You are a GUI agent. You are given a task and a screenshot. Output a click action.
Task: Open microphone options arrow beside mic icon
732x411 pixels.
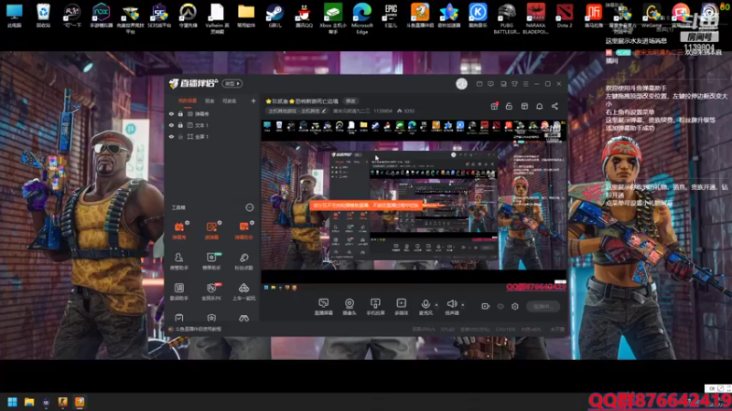(x=436, y=305)
